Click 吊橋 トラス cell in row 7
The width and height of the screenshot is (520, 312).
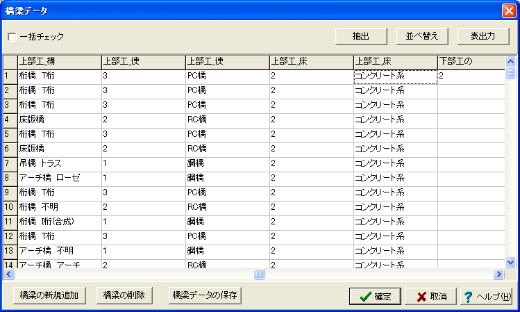(60, 164)
